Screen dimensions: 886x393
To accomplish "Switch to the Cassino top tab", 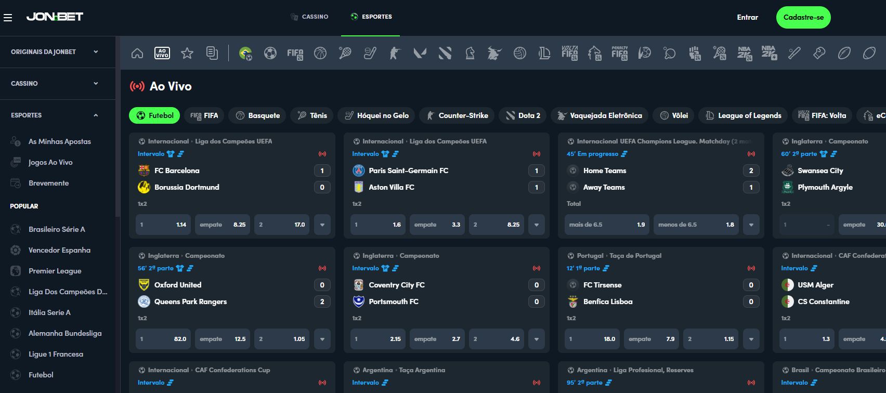I will 309,17.
